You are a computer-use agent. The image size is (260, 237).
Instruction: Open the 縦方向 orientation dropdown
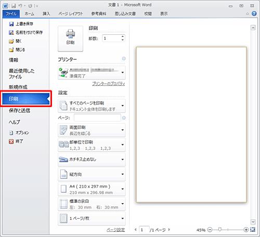92,174
